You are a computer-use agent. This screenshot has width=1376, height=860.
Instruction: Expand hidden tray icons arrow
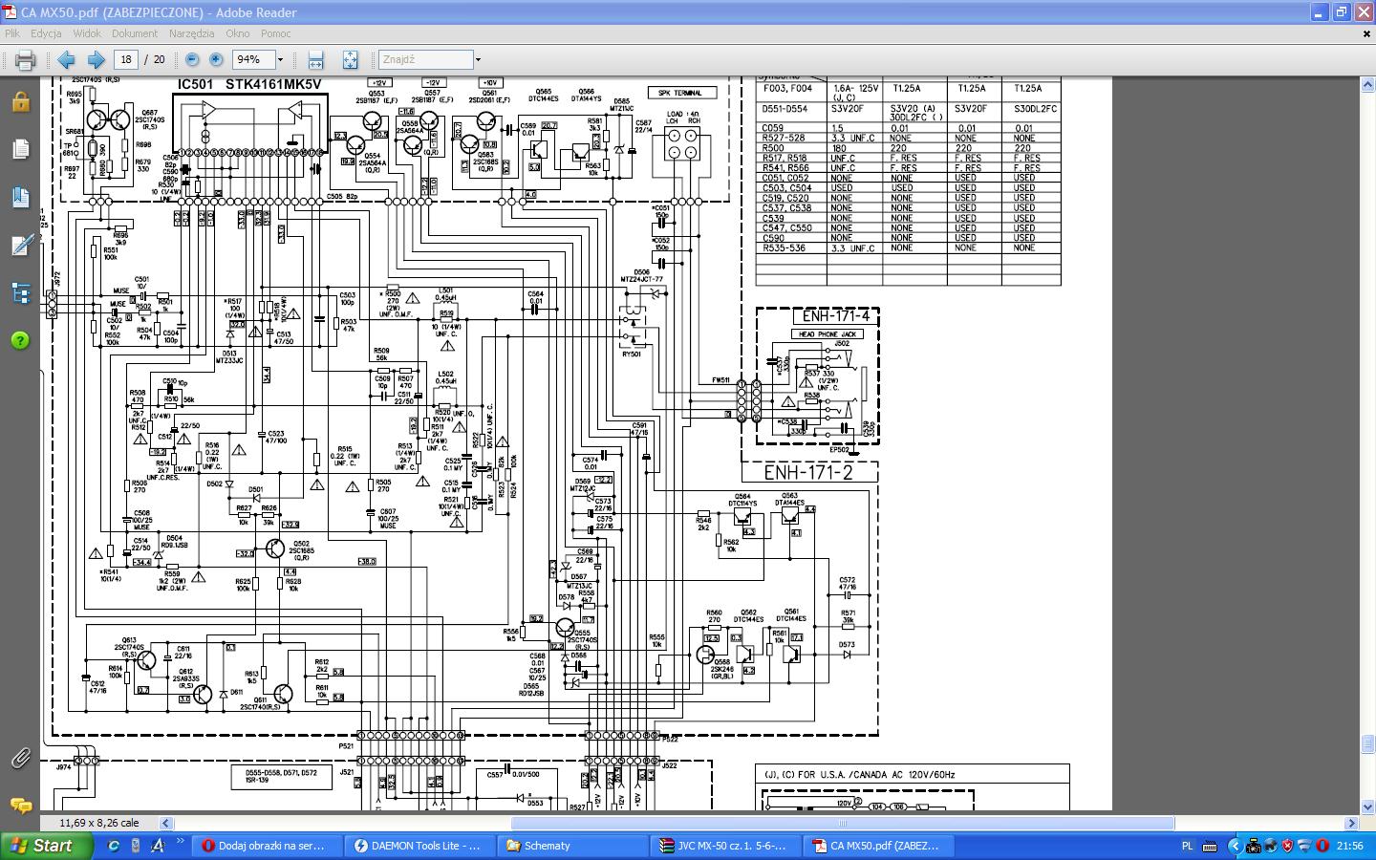click(x=1235, y=846)
